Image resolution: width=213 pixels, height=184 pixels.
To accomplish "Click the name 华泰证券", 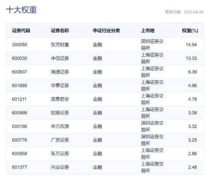I will pos(60,86).
